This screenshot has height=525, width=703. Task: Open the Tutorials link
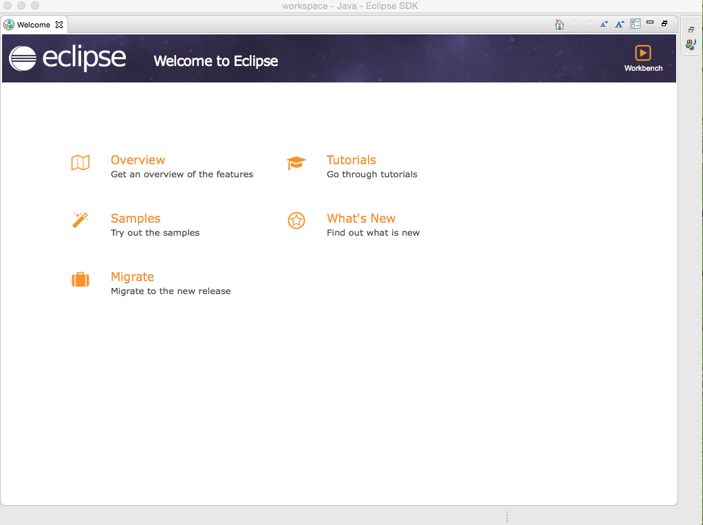pyautogui.click(x=351, y=160)
